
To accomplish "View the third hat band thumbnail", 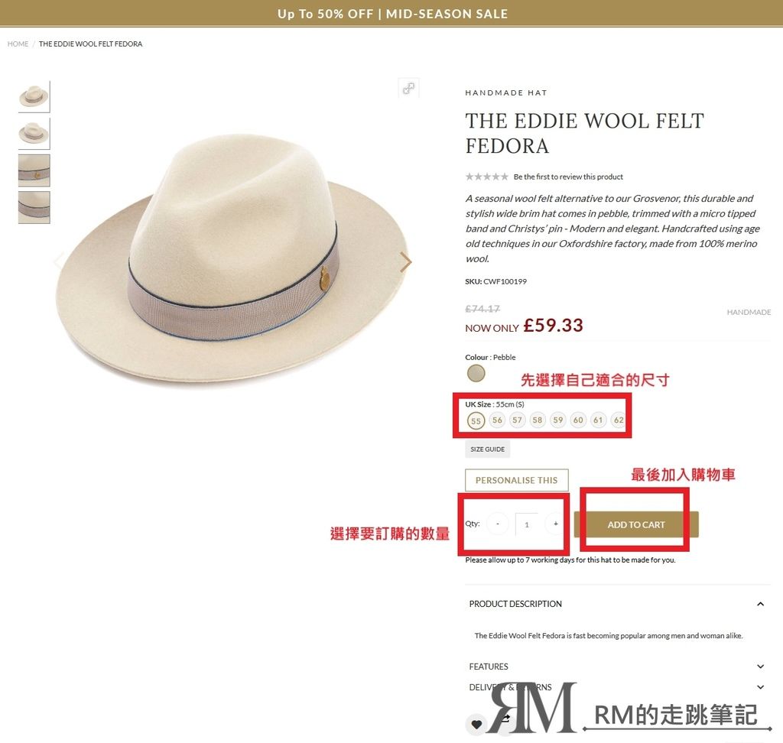I will pyautogui.click(x=34, y=170).
